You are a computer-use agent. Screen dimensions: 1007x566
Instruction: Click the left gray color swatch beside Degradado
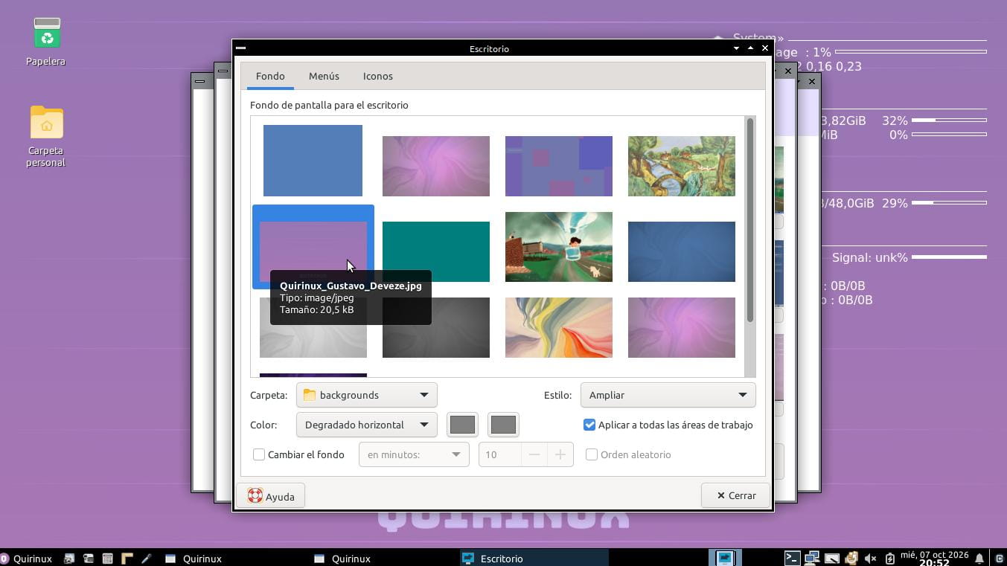point(462,425)
